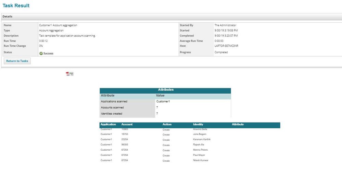Click the run time value 0:00:12
The height and width of the screenshot is (175, 342).
43,41
